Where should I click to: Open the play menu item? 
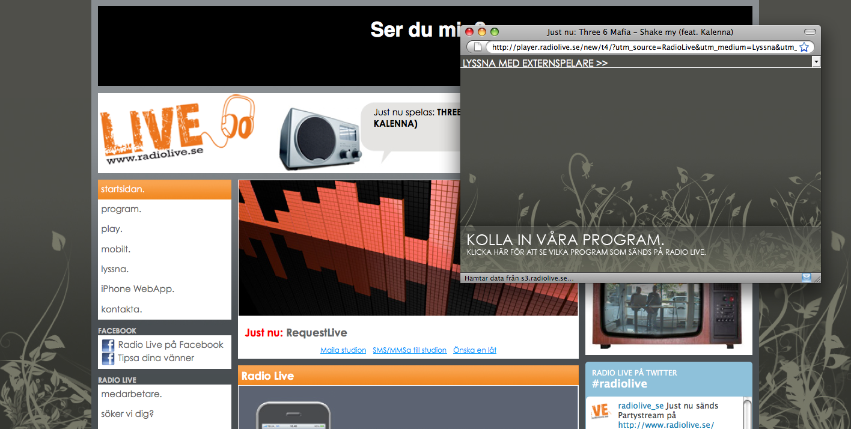tap(165, 229)
